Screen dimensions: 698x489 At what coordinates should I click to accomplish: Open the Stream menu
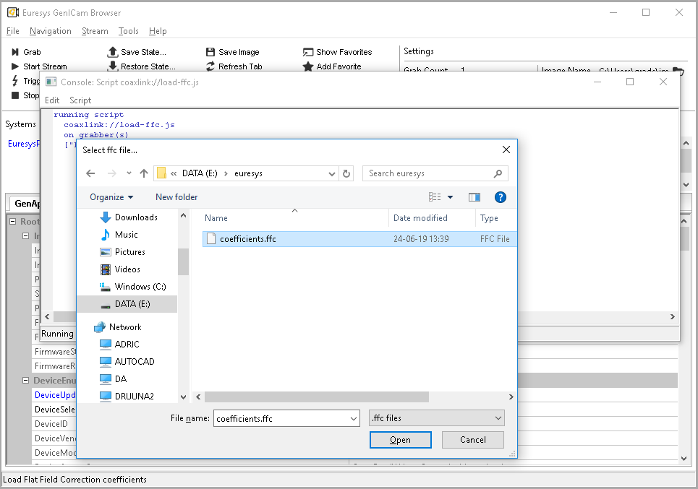pos(95,31)
